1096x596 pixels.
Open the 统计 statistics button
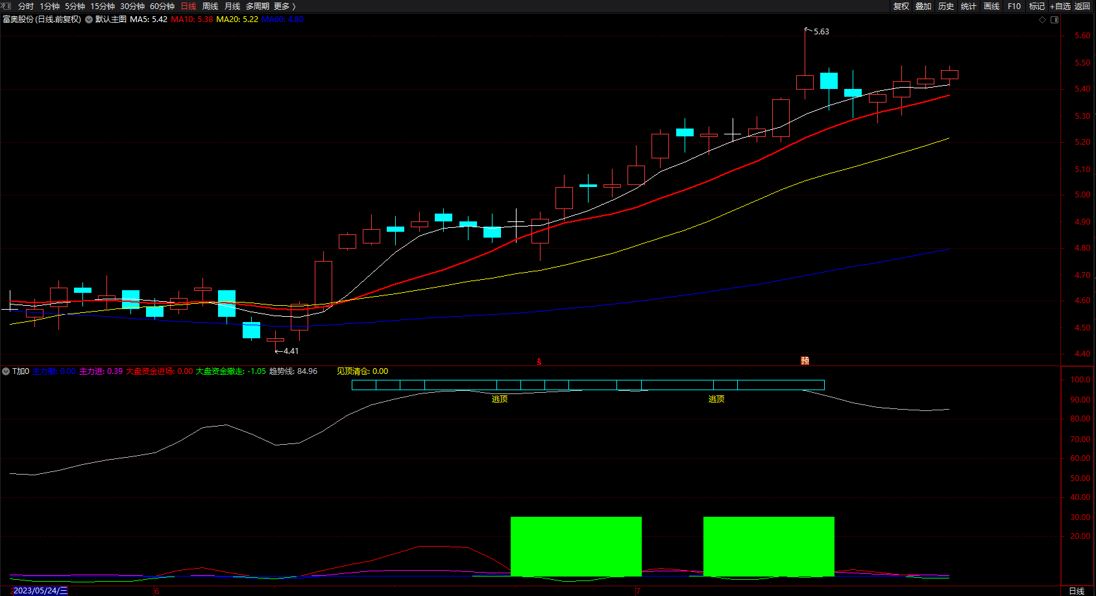click(x=969, y=6)
